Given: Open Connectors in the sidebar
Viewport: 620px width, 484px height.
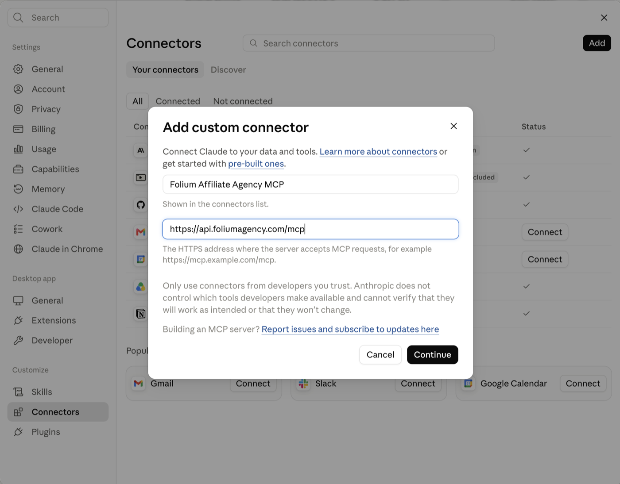Looking at the screenshot, I should 58,412.
